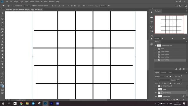This screenshot has height=106, width=188.
Task: Open the Share icon at top right
Action: pos(186,6)
